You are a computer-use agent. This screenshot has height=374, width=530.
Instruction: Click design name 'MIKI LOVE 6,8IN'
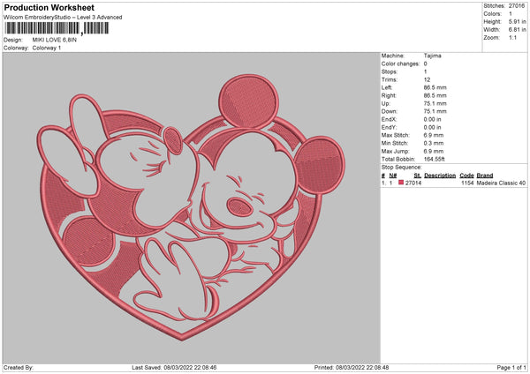pos(55,40)
